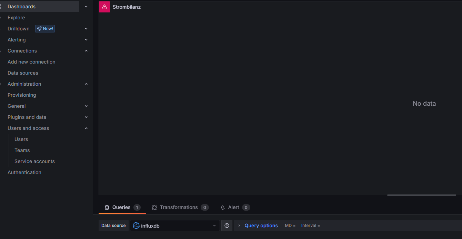Open Drilldown in the sidebar

[x=19, y=29]
